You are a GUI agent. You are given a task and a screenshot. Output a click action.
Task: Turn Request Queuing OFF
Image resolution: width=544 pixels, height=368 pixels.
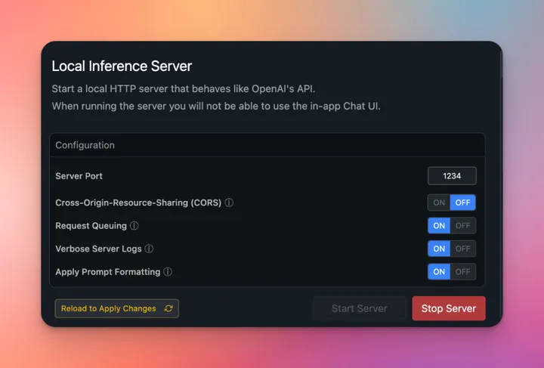pyautogui.click(x=463, y=226)
